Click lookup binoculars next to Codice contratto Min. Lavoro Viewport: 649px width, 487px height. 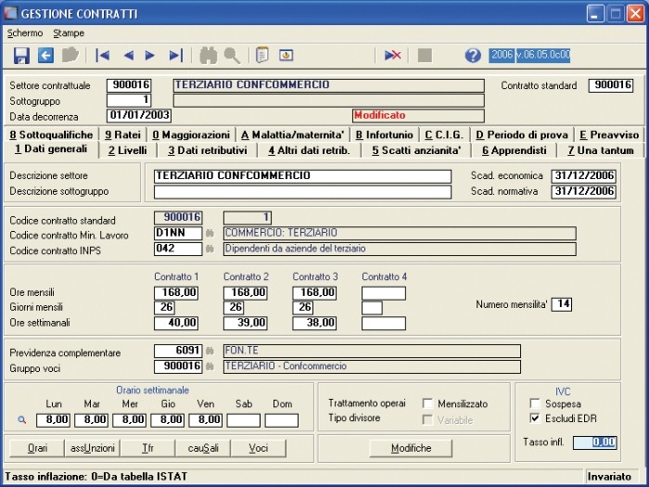210,234
